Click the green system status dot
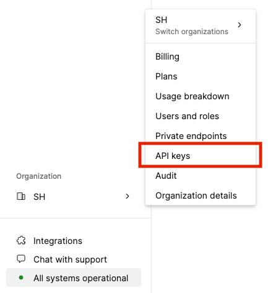The height and width of the screenshot is (293, 268). point(21,277)
